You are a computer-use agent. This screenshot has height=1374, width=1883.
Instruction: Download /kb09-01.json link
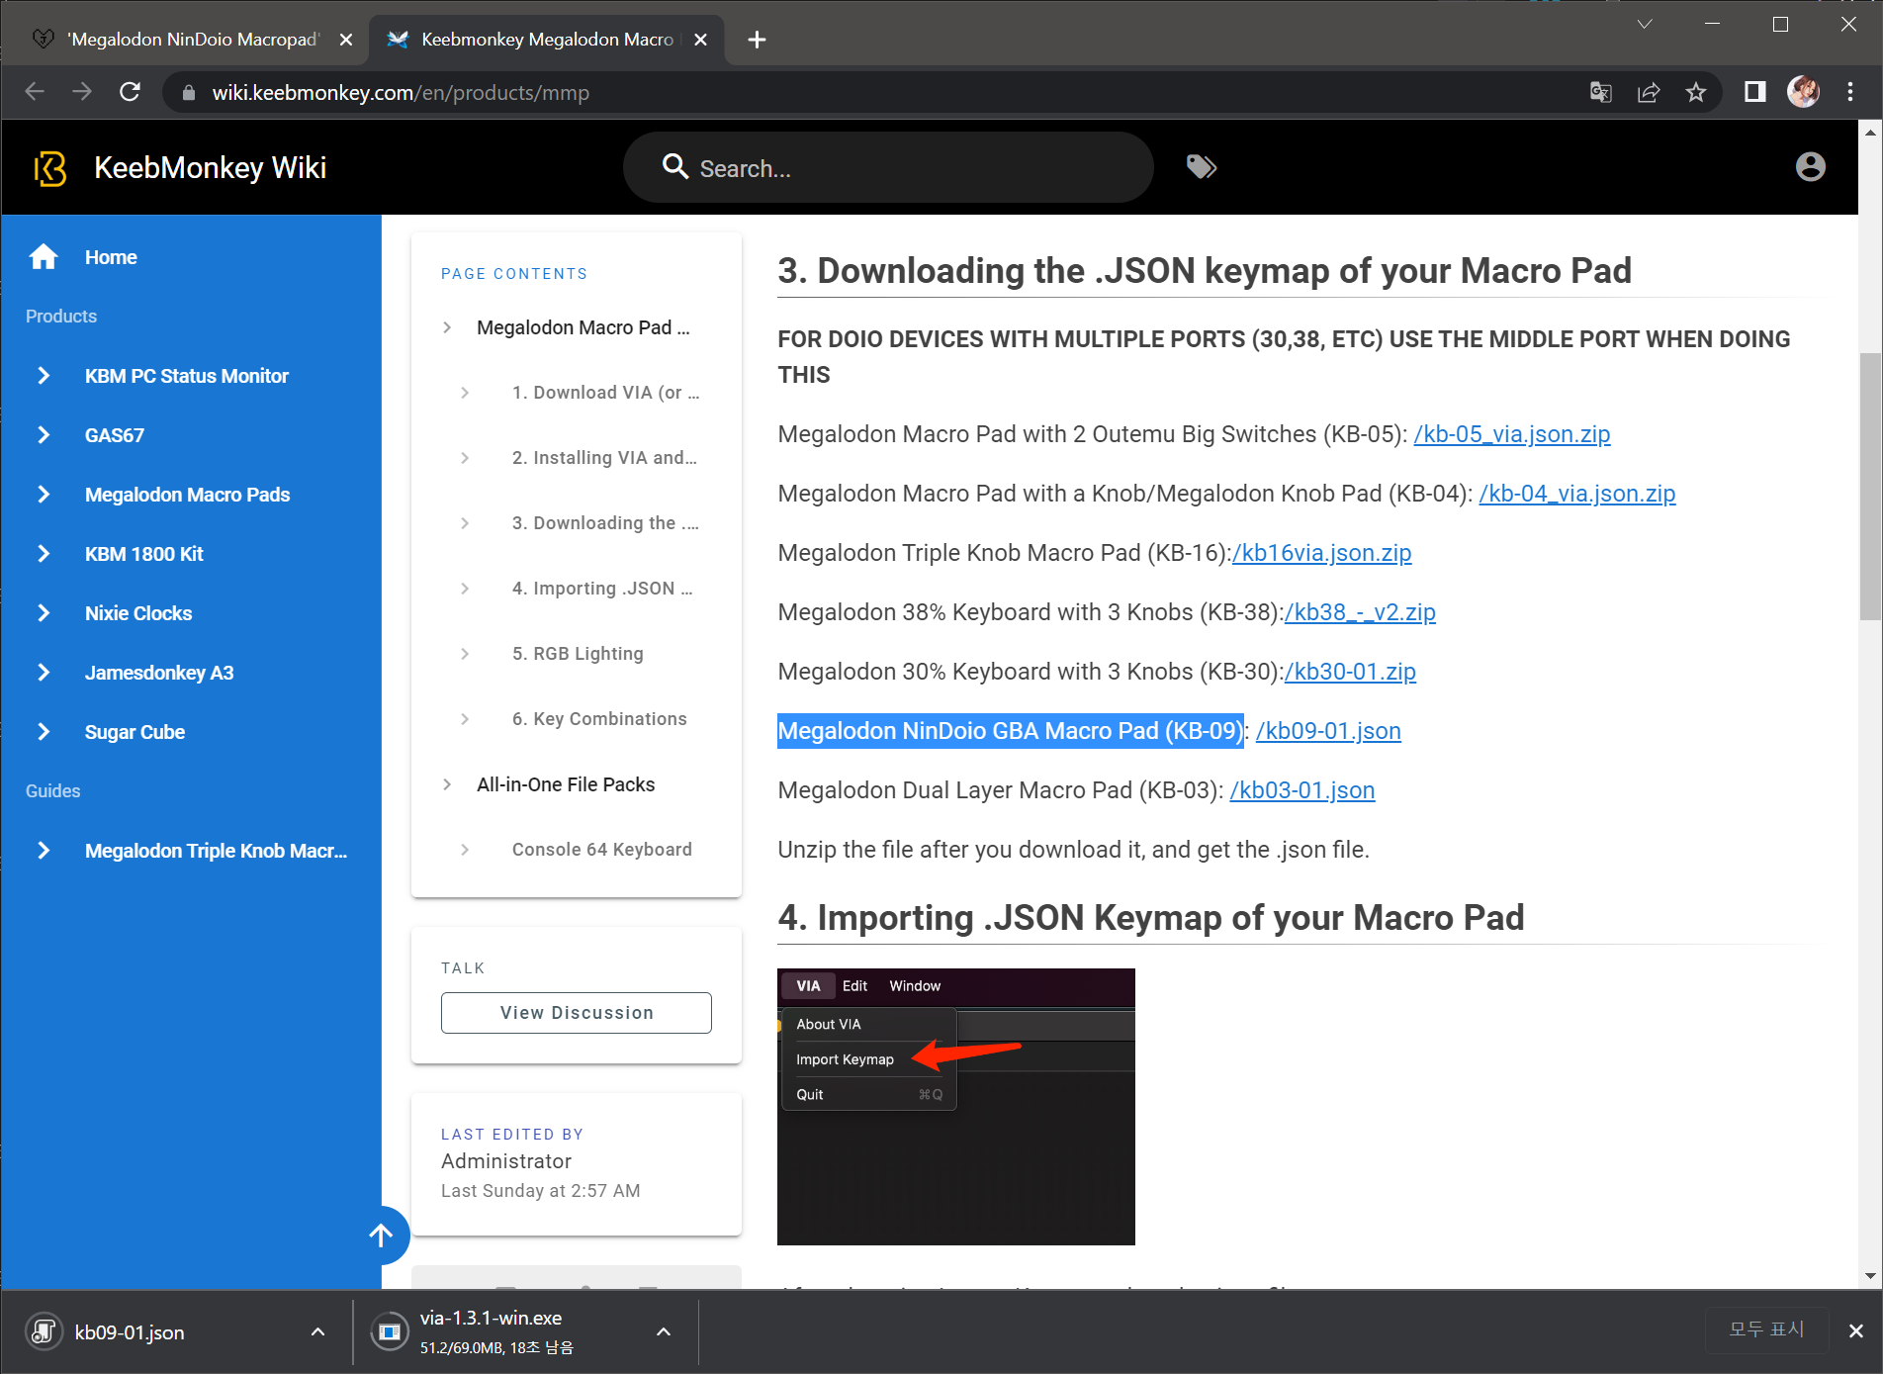(x=1328, y=731)
